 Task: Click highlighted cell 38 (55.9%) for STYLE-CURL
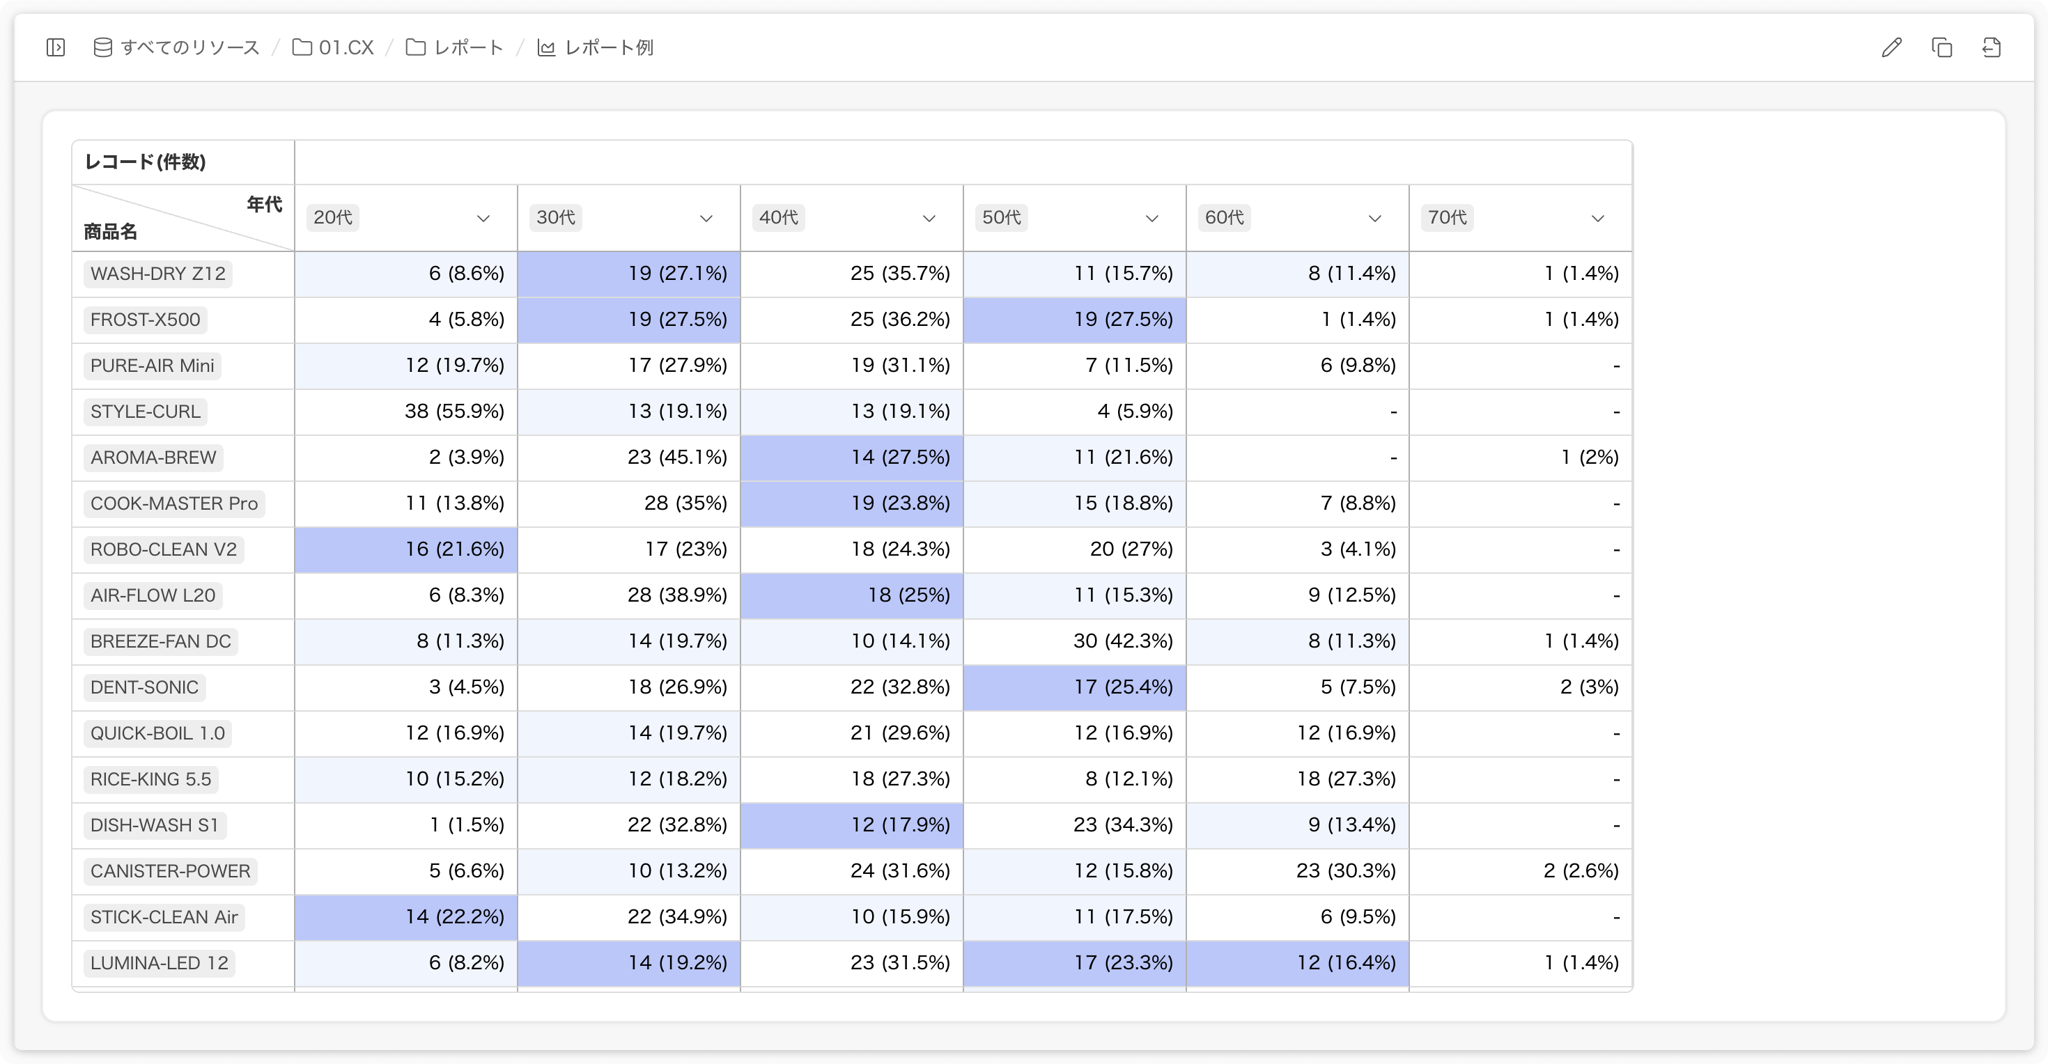(406, 412)
